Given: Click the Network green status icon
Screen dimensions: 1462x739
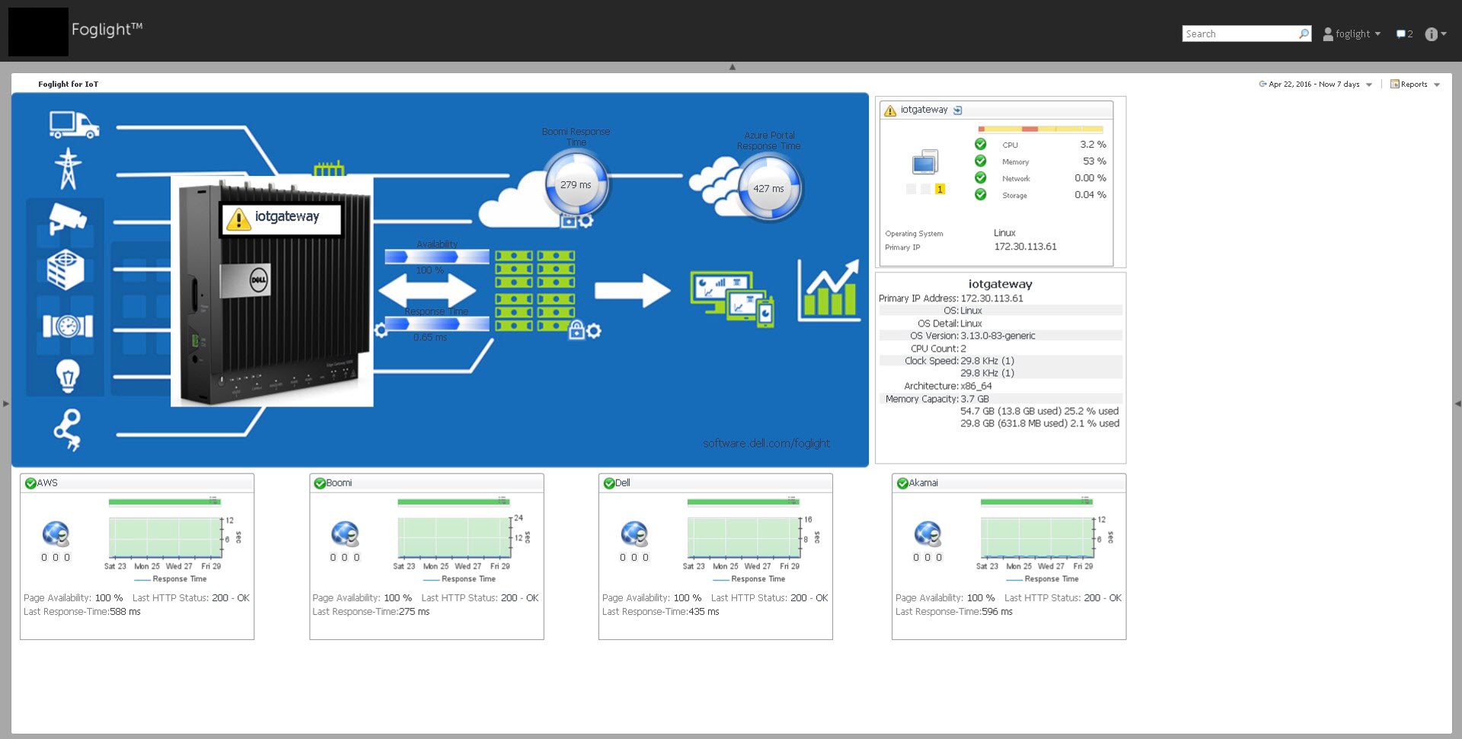Looking at the screenshot, I should tap(981, 177).
